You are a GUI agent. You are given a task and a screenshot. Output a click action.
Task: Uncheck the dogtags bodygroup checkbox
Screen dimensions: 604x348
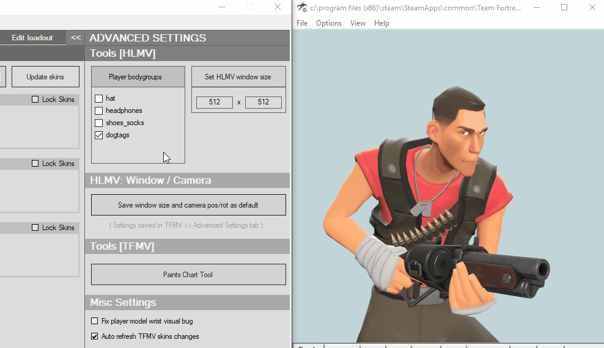coord(98,136)
